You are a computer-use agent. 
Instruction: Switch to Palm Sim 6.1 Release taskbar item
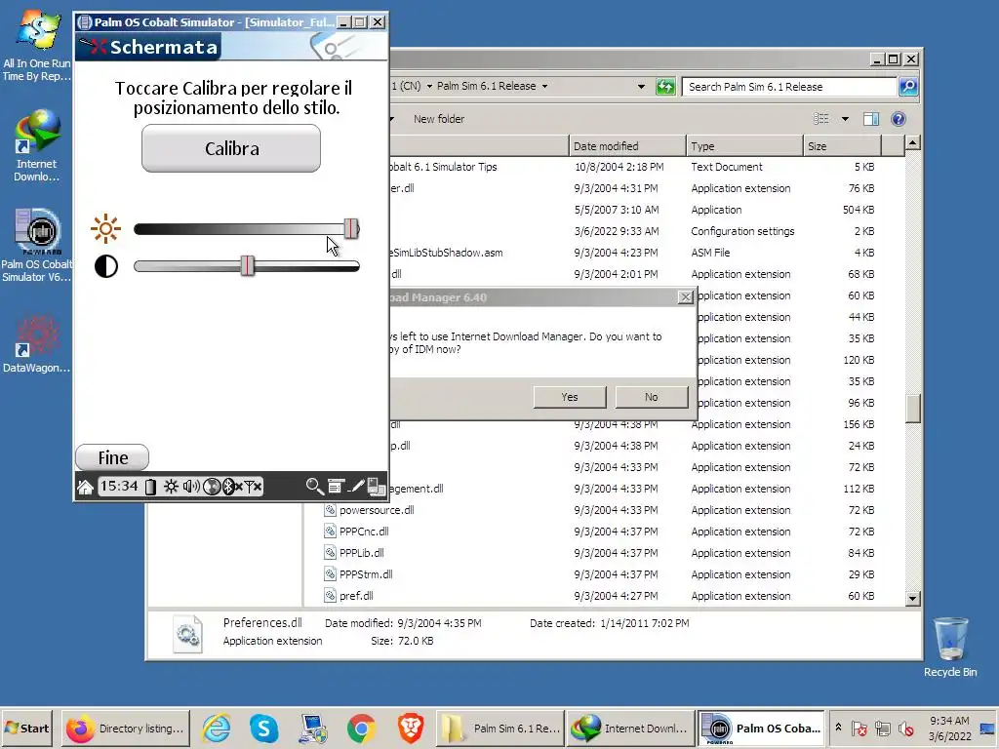click(500, 728)
